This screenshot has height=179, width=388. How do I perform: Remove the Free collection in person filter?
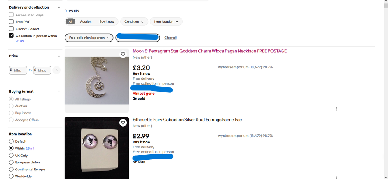pyautogui.click(x=108, y=38)
